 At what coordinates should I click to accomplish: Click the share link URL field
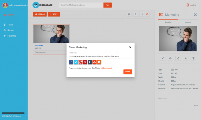click(100, 56)
